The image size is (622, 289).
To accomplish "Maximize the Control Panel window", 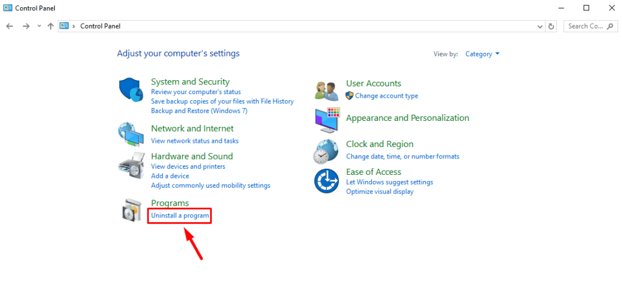I will [586, 8].
